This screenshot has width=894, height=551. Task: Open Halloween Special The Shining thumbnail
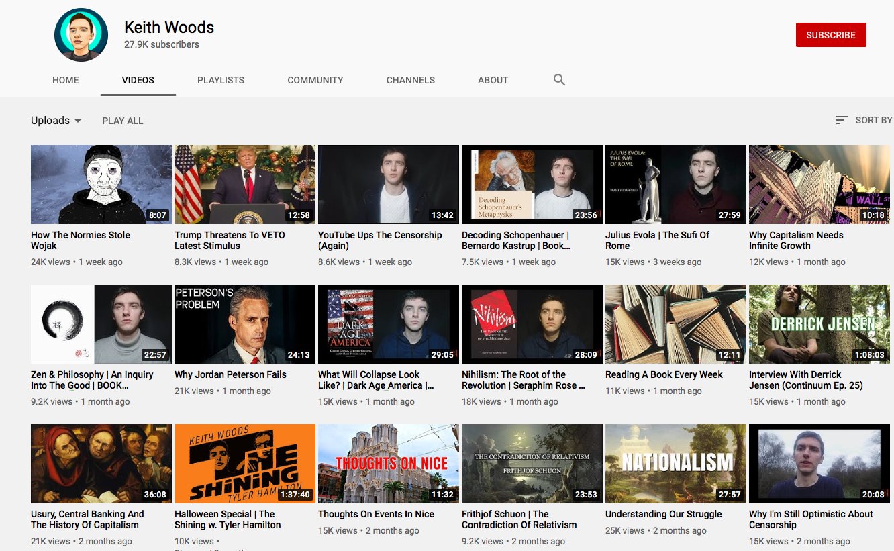(x=245, y=464)
